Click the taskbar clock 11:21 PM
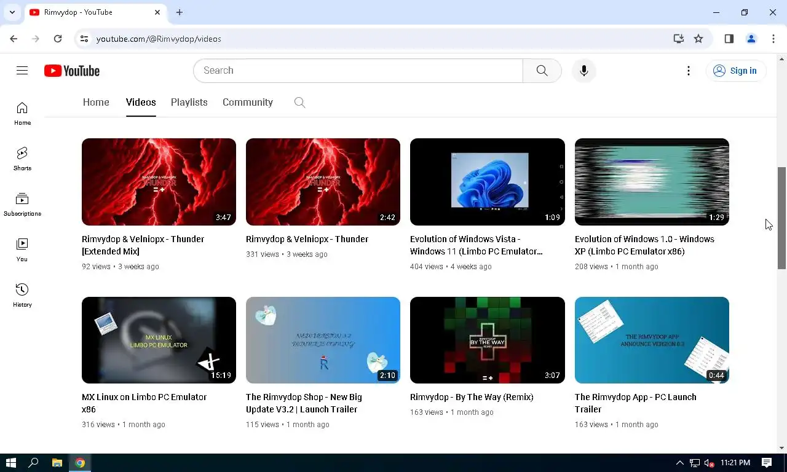 (735, 463)
